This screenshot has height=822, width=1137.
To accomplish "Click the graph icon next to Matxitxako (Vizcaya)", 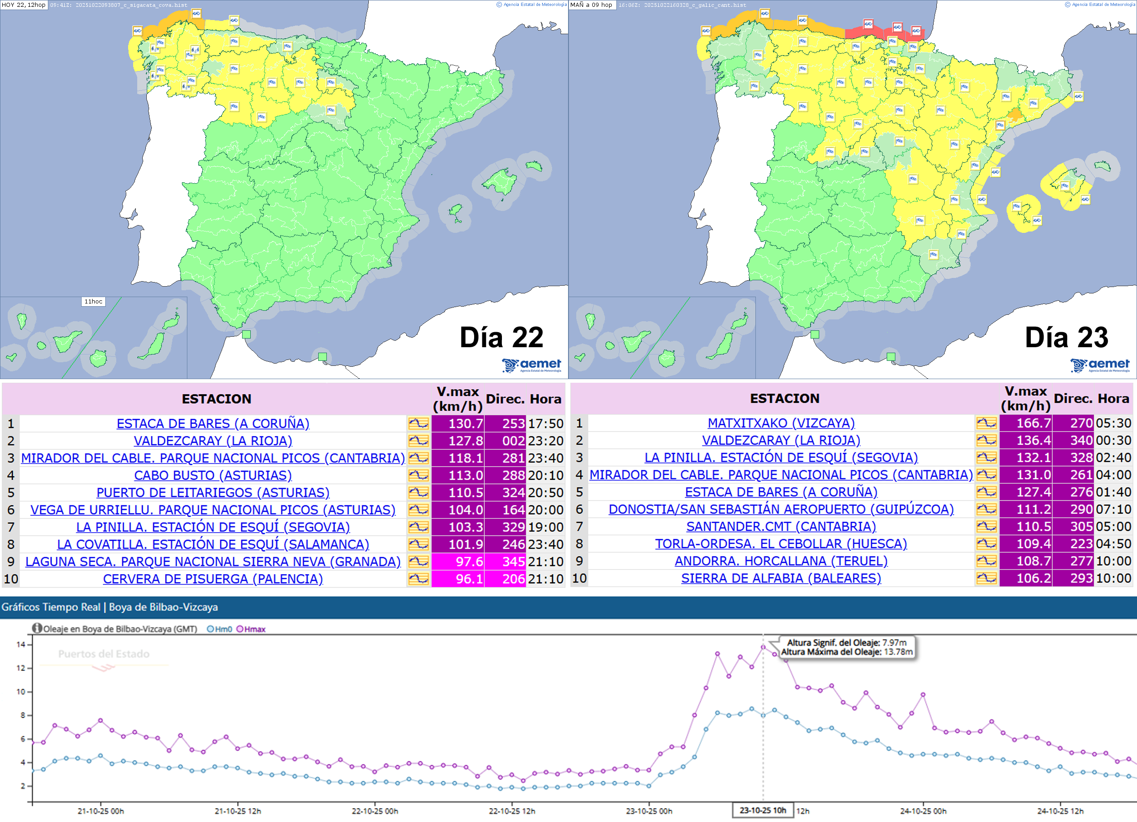I will click(986, 423).
